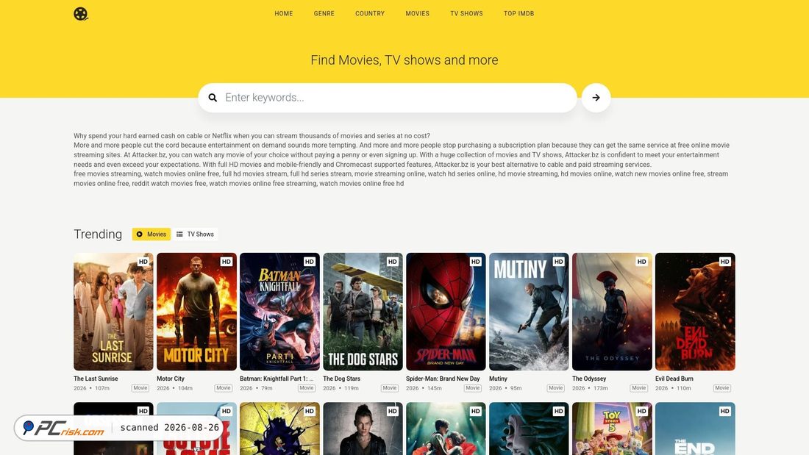
Task: Open Spider-Man Brand New Day poster
Action: [x=446, y=312]
